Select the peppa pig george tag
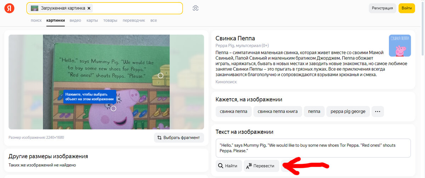The image size is (425, 178). point(348,111)
